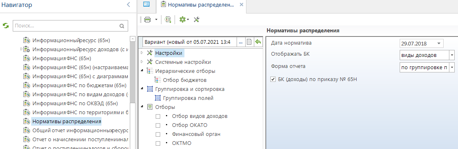The width and height of the screenshot is (458, 149).
Task: Click the Отбор бюджетов hierarchy icon
Action: tap(158, 80)
